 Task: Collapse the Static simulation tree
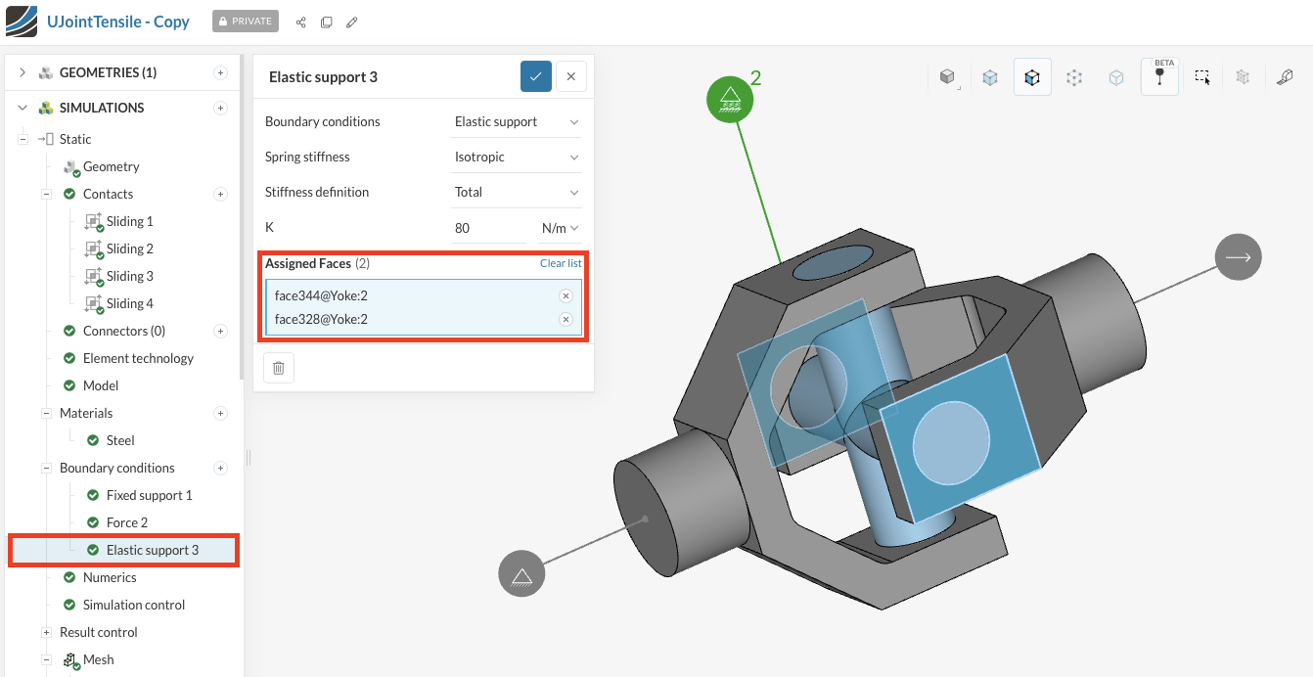(23, 139)
